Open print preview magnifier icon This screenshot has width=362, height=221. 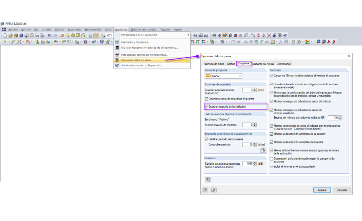(42, 35)
